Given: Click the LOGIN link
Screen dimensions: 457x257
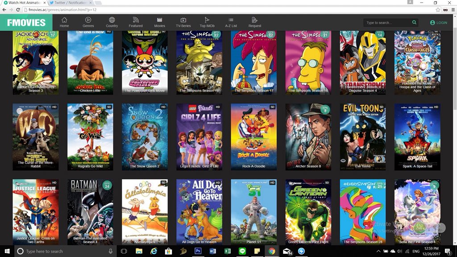Looking at the screenshot, I should (438, 23).
